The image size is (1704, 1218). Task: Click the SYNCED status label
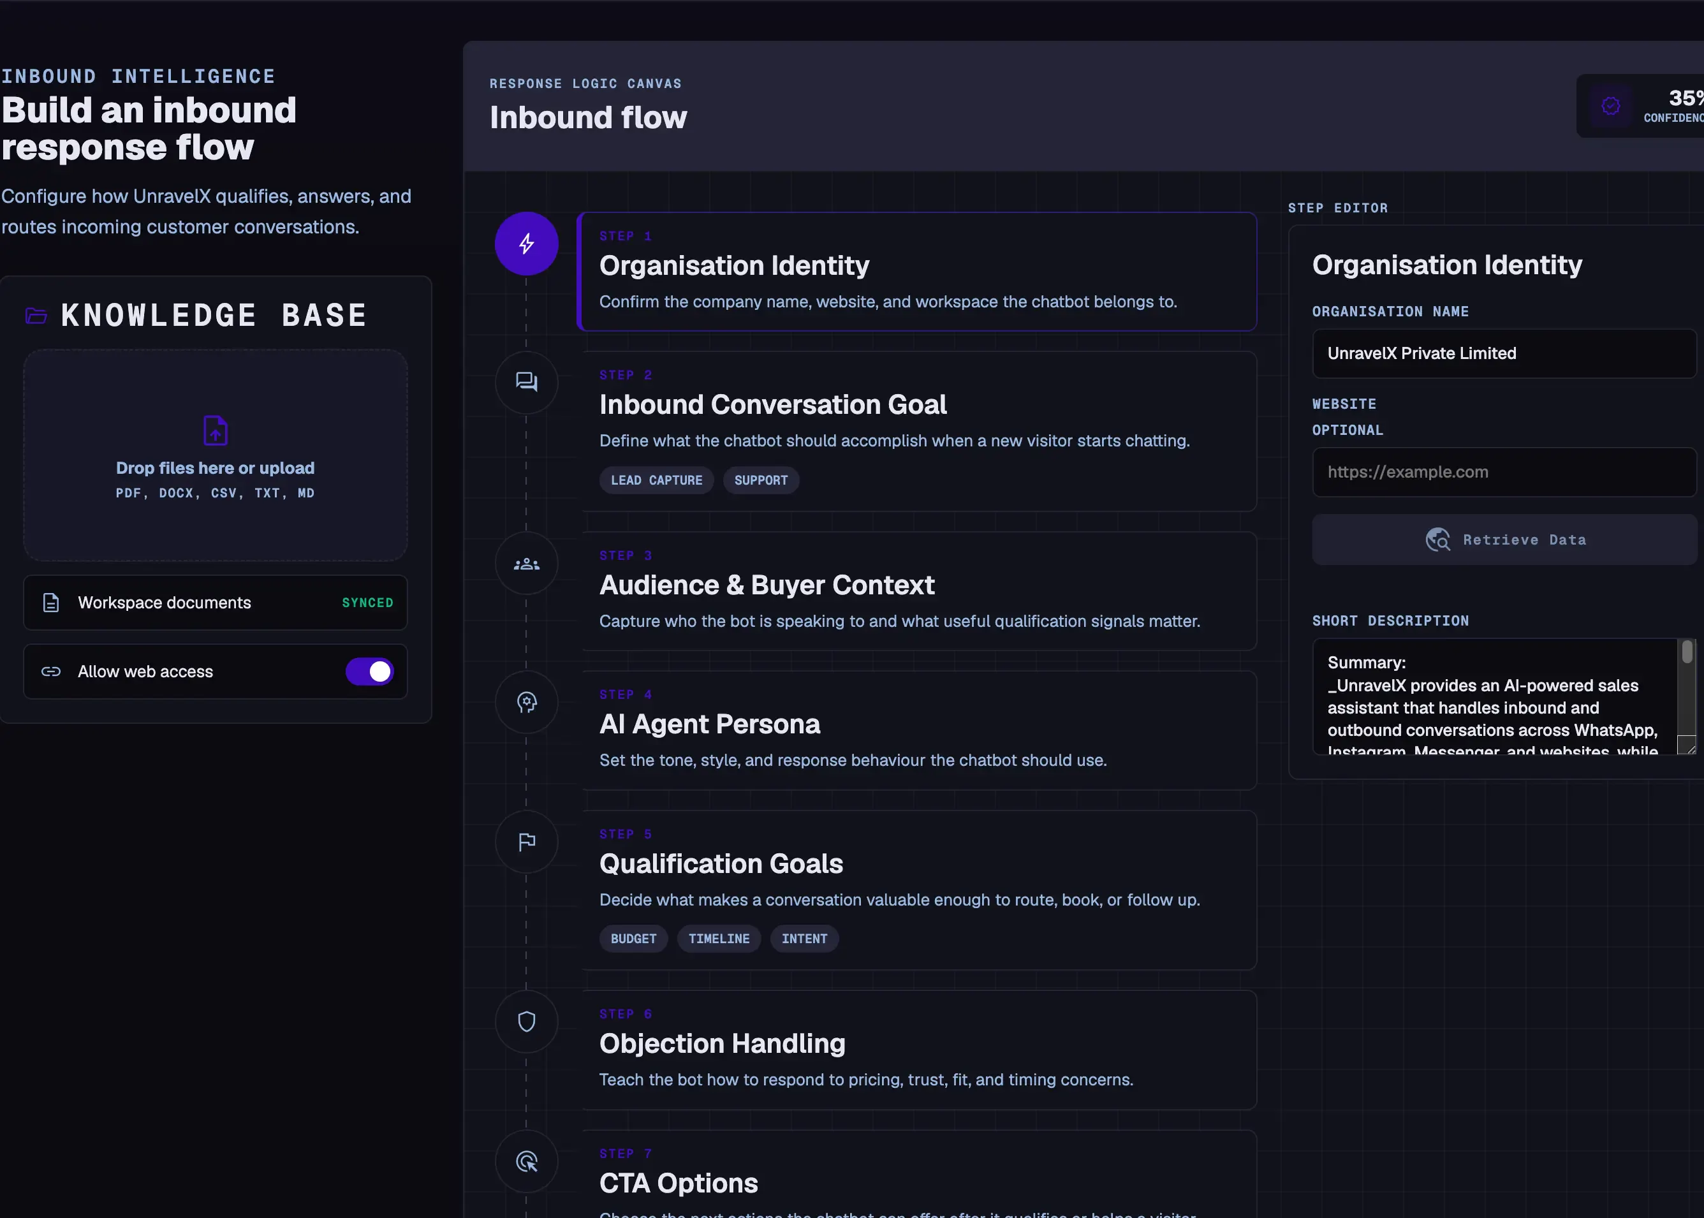coord(367,603)
